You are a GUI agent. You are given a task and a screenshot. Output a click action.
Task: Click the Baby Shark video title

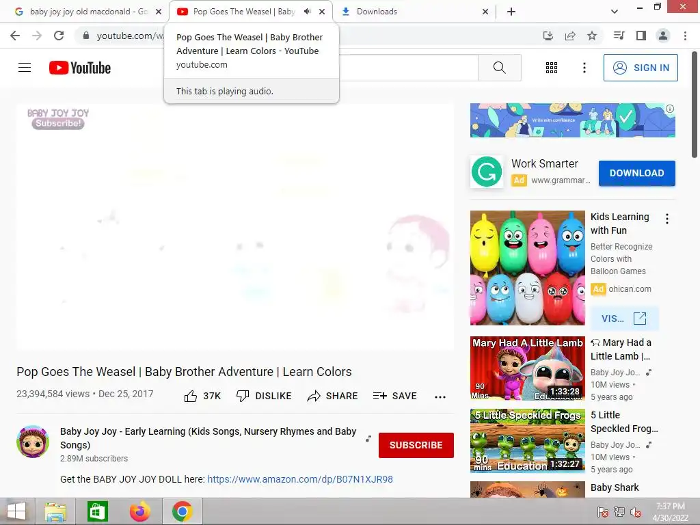tap(615, 487)
